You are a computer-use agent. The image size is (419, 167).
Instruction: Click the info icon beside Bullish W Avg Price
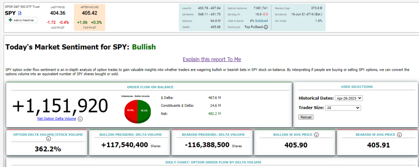pos(316,135)
